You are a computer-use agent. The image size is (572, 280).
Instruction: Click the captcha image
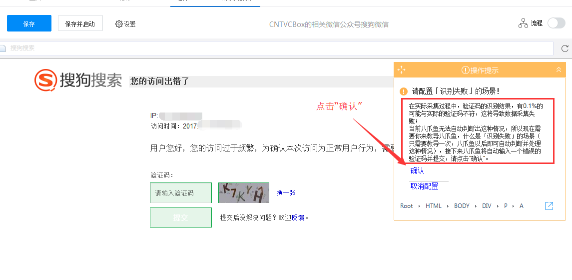[x=244, y=193]
